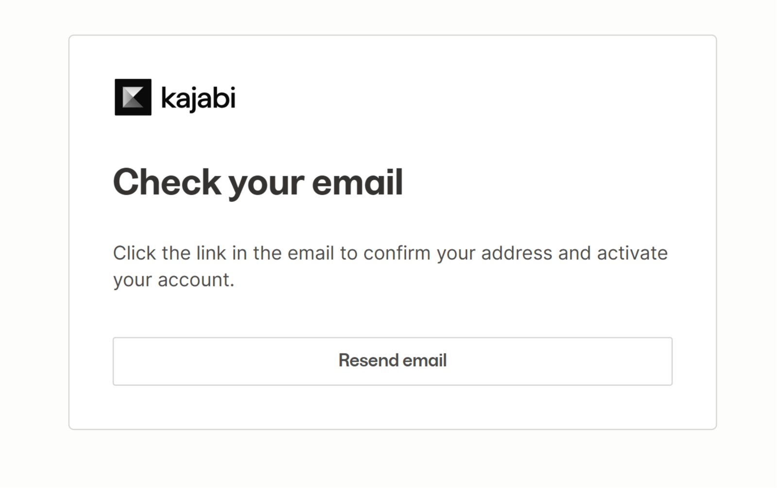Click the kajabi wordmark text
This screenshot has height=488, width=777.
point(198,98)
